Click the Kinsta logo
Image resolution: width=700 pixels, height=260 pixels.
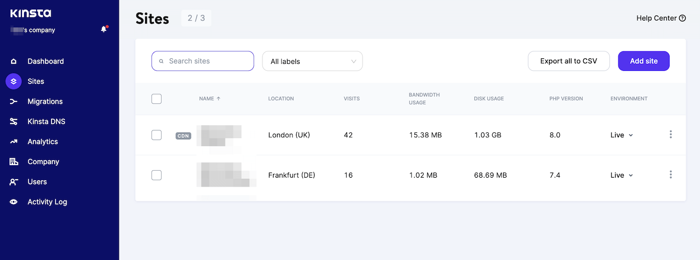pos(30,13)
